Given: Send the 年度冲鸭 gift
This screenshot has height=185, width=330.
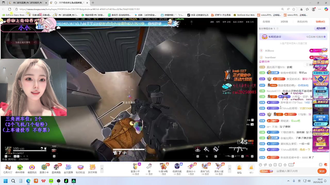Looking at the screenshot, I should [x=163, y=169].
